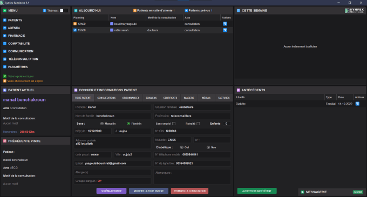Select the Féminin radio button

click(128, 124)
